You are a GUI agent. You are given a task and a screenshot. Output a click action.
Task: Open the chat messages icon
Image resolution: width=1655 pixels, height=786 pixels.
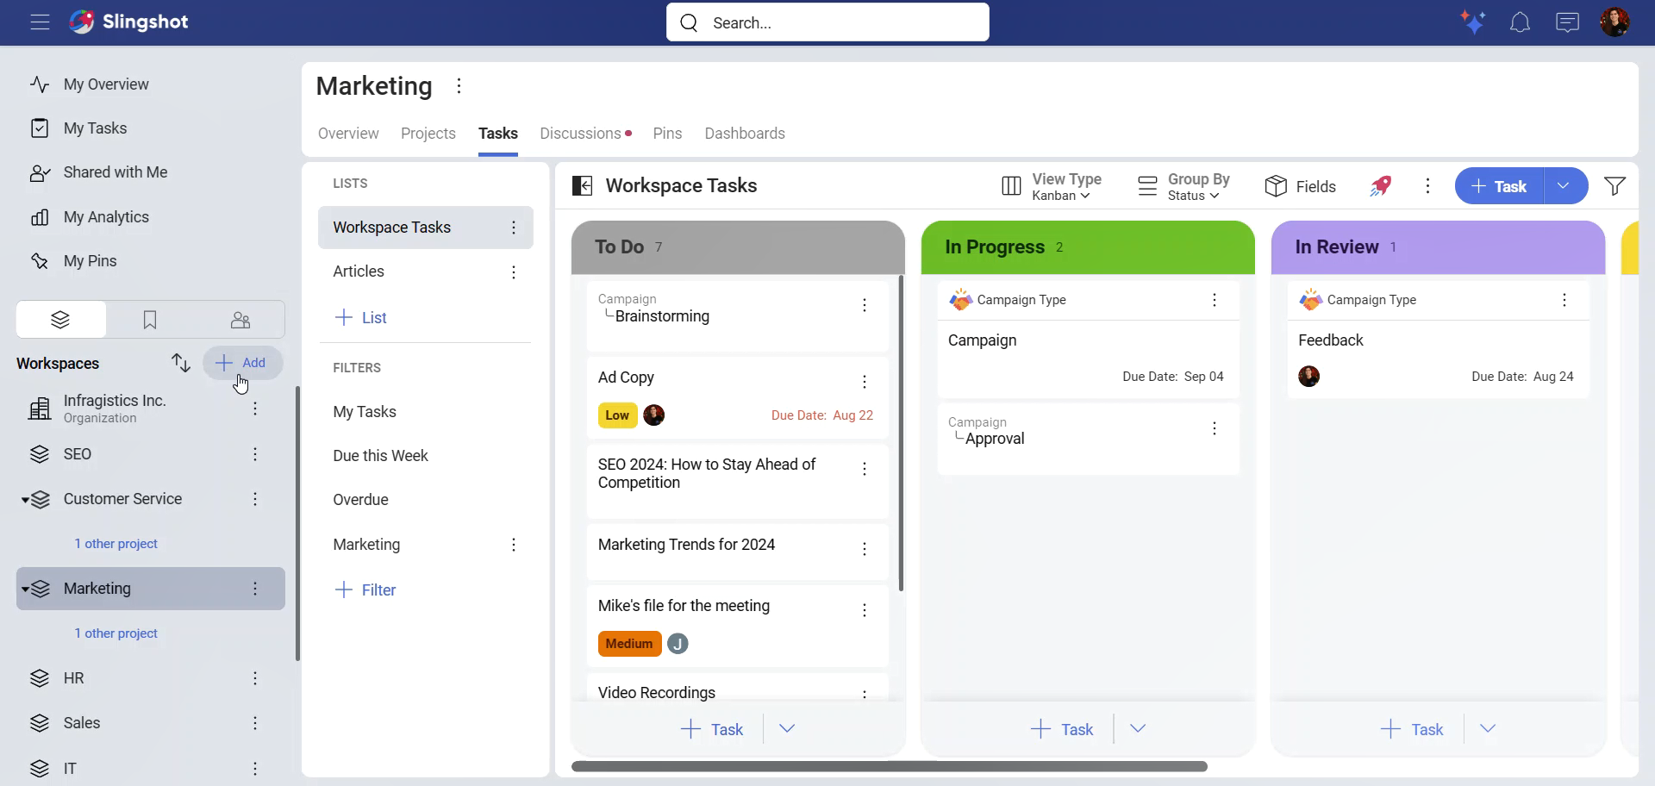[x=1567, y=22]
